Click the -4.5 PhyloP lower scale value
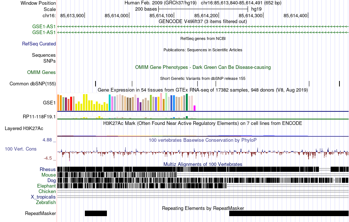Screen dimensions: 349x222 (48, 158)
